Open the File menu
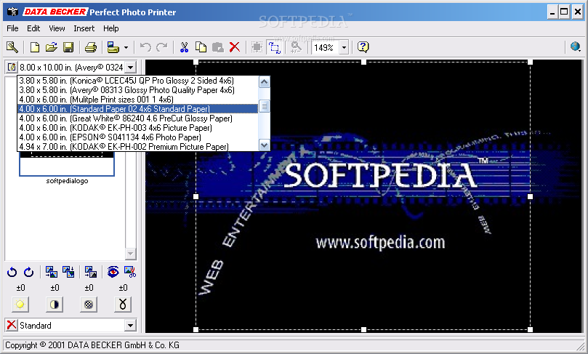Image resolution: width=588 pixels, height=354 pixels. point(12,28)
